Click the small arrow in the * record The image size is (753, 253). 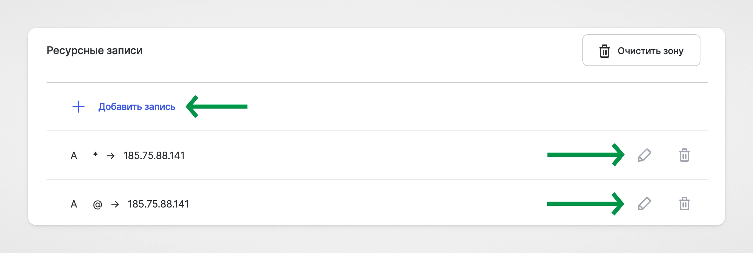111,156
